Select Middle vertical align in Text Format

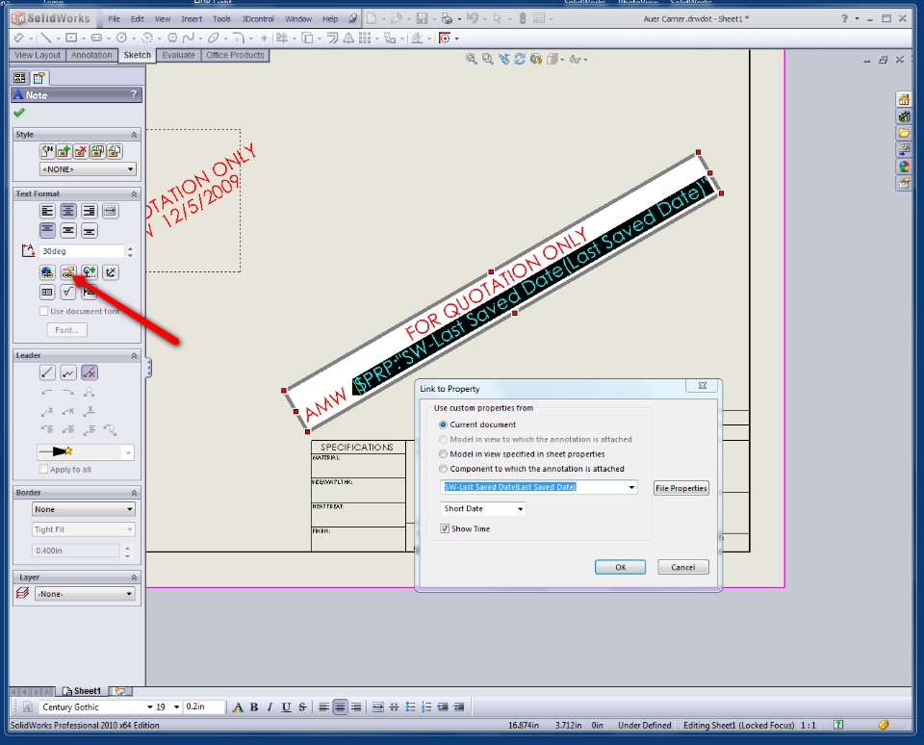[x=68, y=230]
